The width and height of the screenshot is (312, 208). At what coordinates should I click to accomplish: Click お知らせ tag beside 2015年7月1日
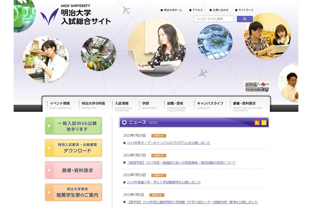(x=157, y=195)
